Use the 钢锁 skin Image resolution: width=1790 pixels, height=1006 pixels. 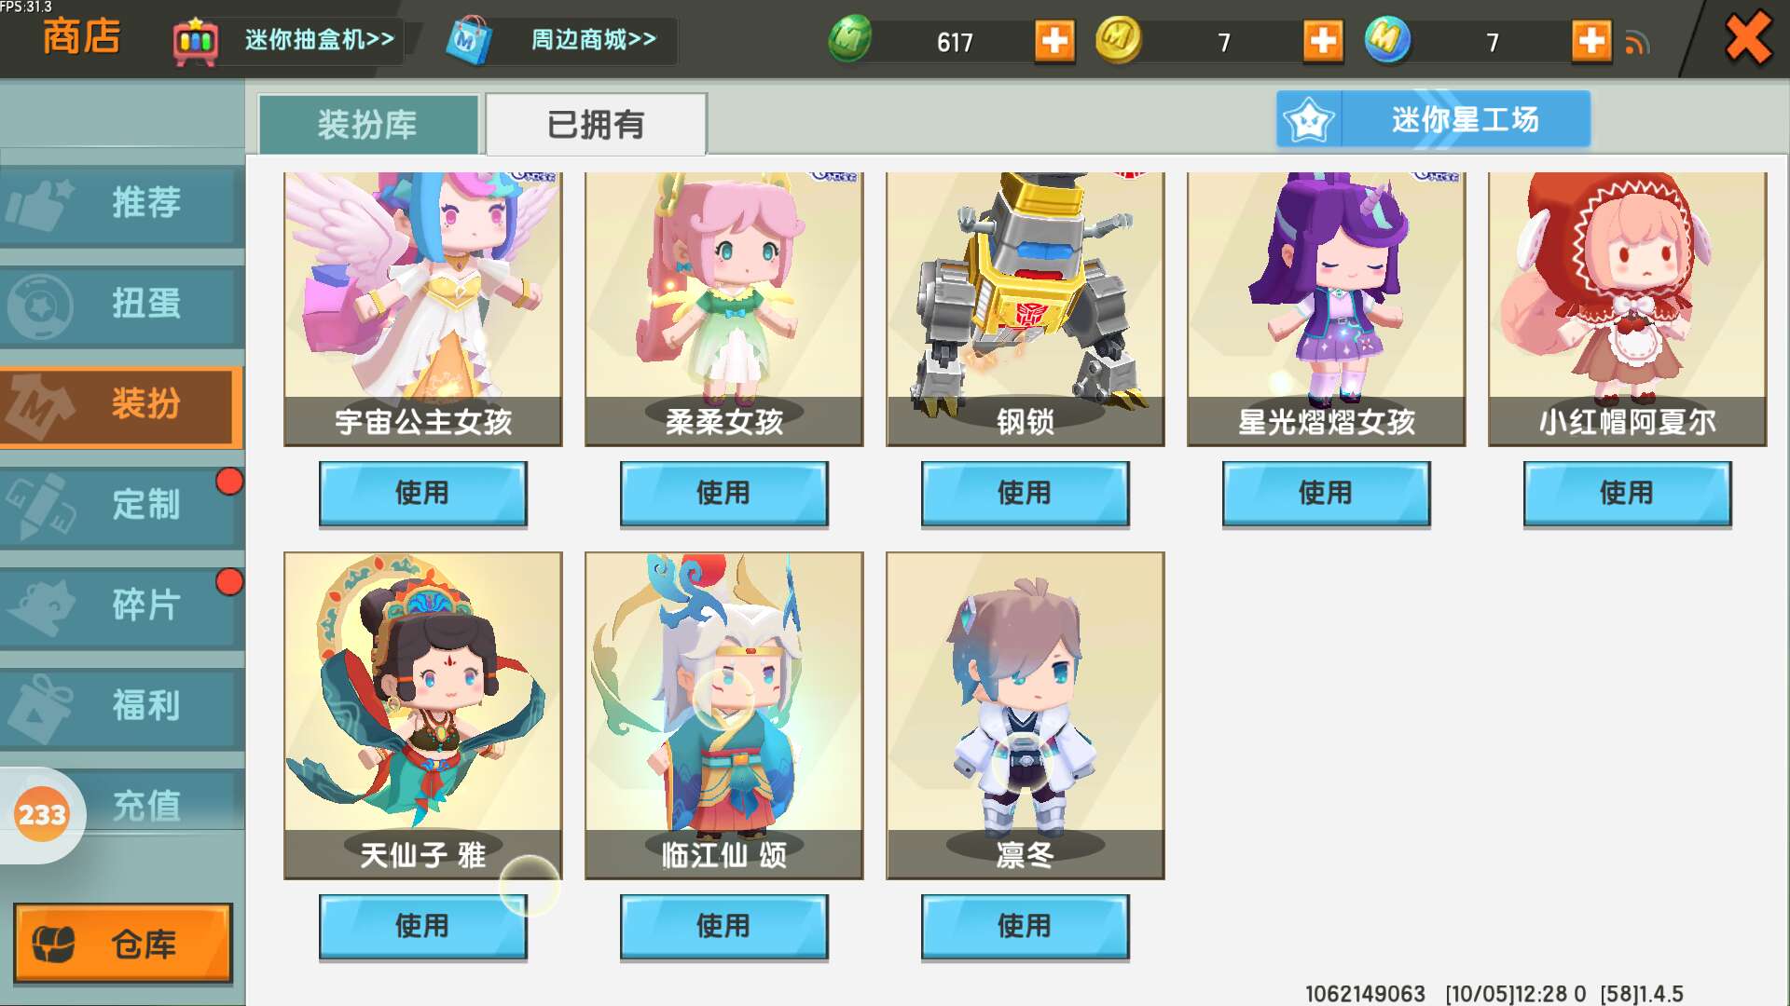coord(1025,493)
